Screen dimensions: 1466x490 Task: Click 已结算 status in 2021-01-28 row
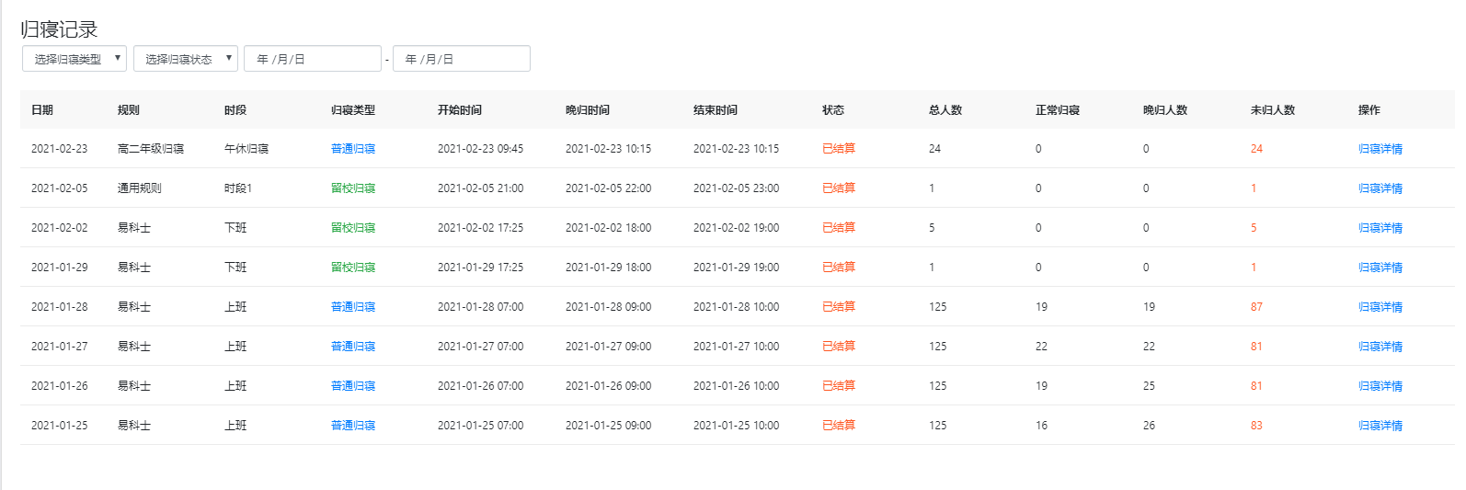[x=839, y=307]
